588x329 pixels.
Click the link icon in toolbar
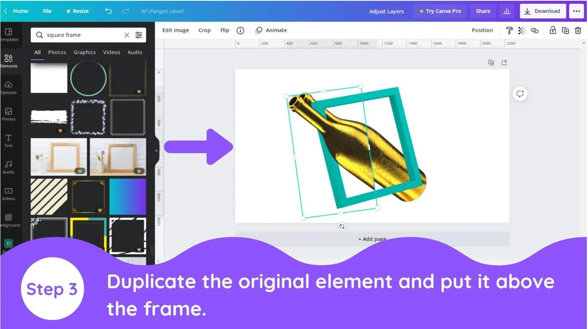[535, 31]
